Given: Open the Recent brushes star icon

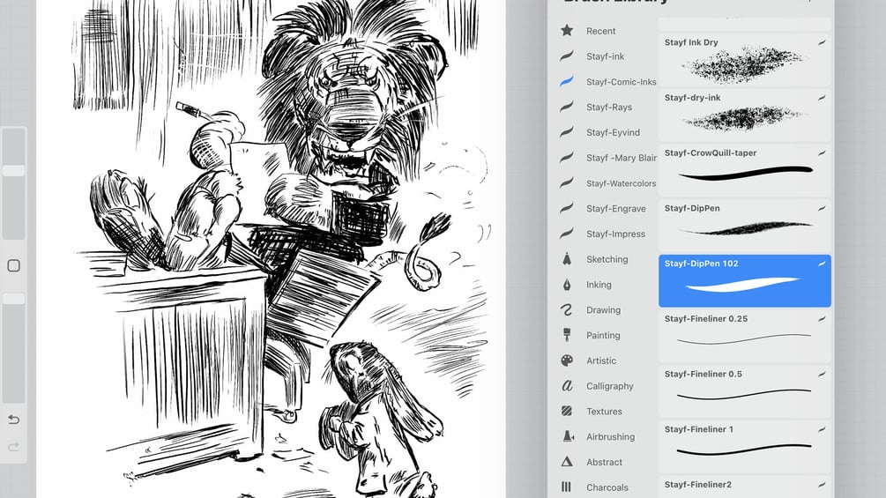Looking at the screenshot, I should (x=567, y=31).
